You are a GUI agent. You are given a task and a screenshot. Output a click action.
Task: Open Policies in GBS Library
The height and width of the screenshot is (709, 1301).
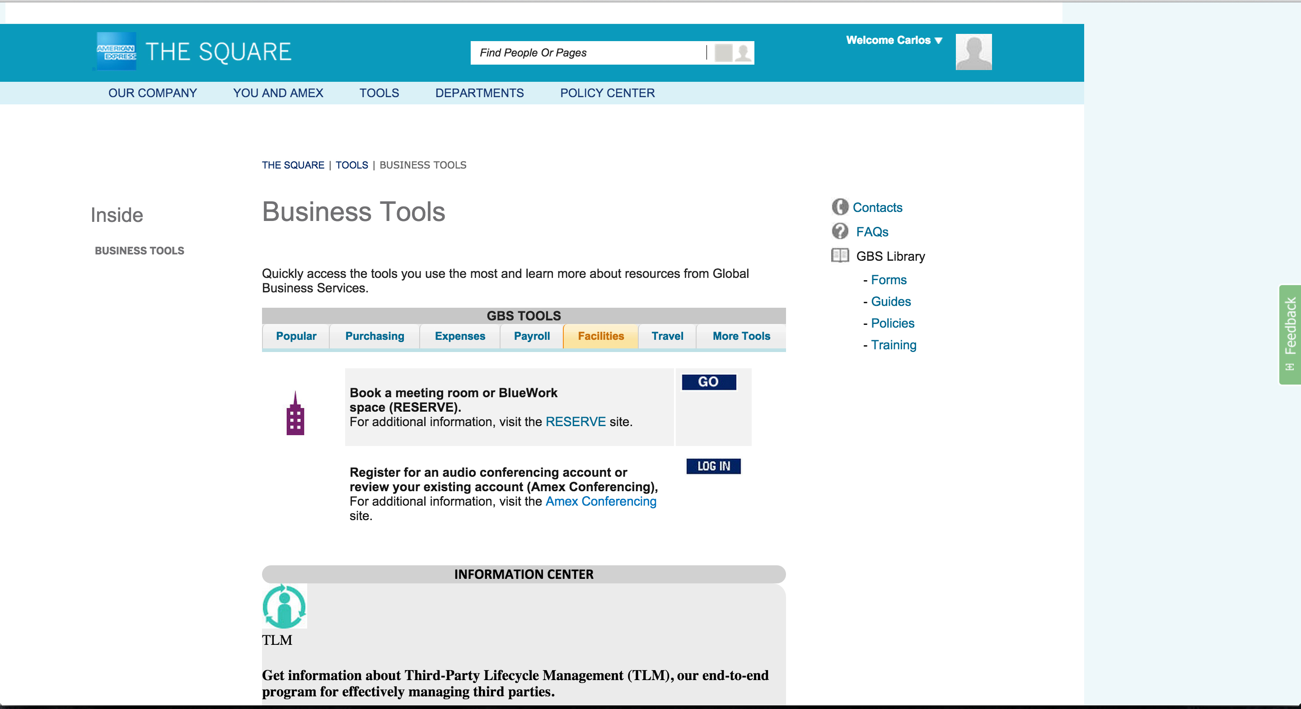point(893,324)
